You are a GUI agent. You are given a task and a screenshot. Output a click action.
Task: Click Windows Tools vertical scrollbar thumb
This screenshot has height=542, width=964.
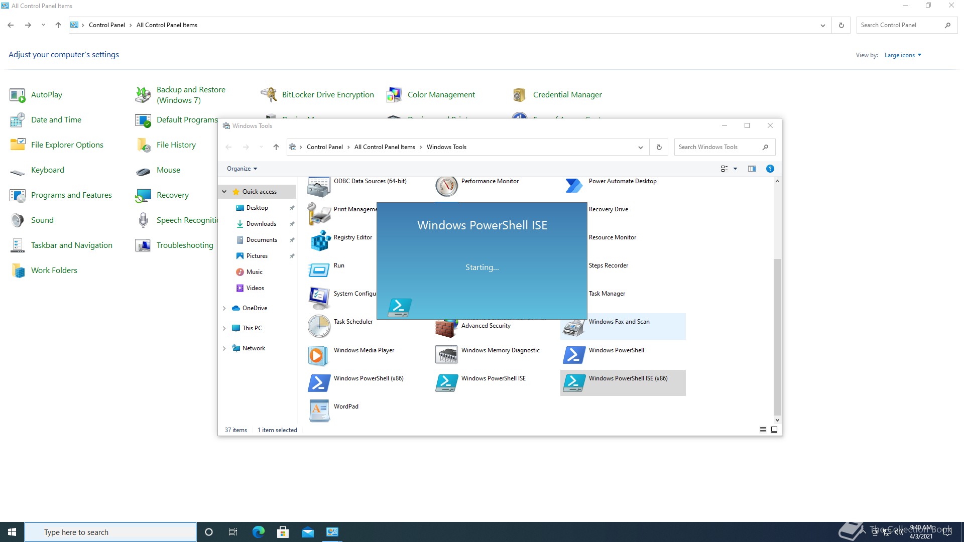[x=777, y=337]
